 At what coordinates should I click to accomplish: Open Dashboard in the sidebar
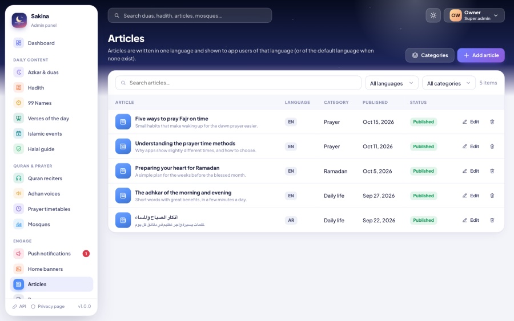point(51,43)
